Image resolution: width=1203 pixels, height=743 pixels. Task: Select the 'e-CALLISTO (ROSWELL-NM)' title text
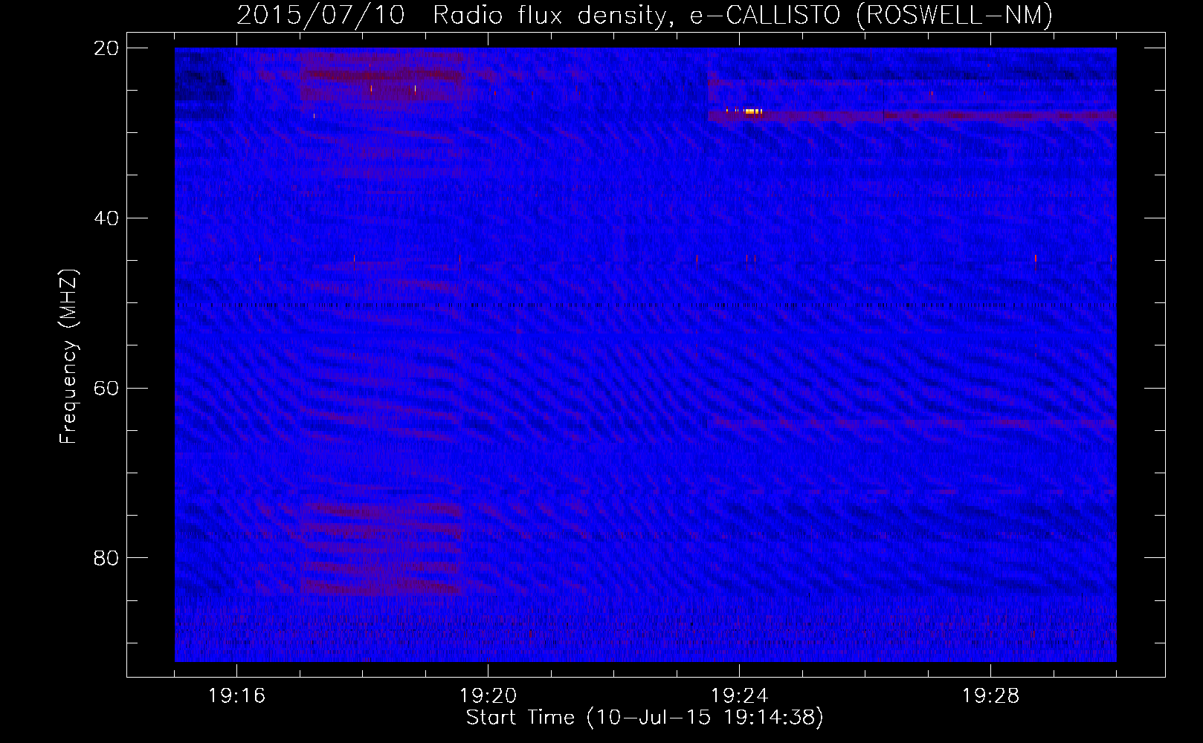(871, 15)
